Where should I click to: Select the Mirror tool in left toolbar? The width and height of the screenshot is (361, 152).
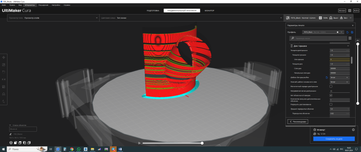pos(4,80)
